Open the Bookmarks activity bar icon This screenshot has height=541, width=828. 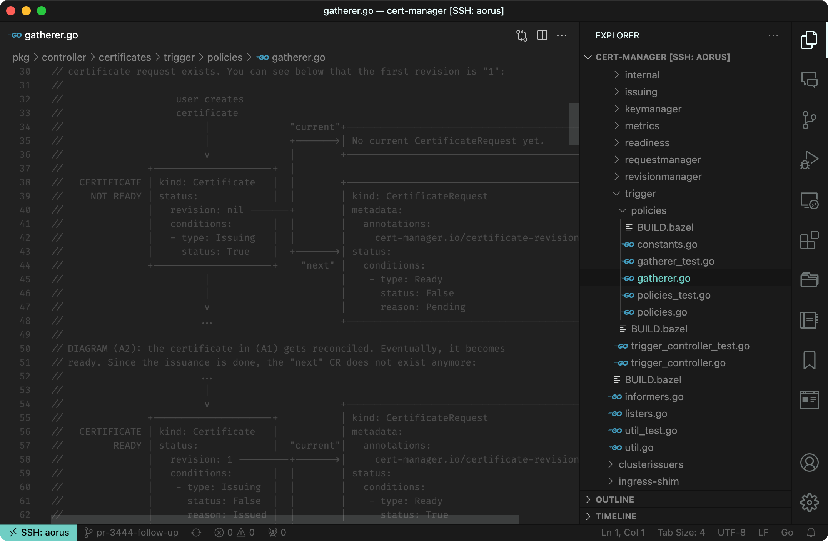(x=809, y=360)
